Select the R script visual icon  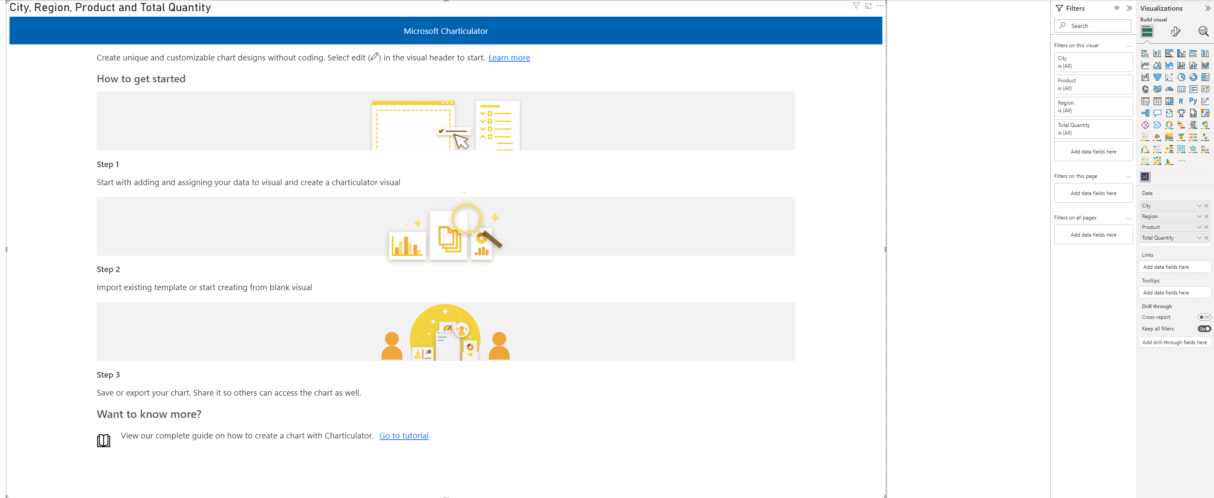tap(1181, 101)
